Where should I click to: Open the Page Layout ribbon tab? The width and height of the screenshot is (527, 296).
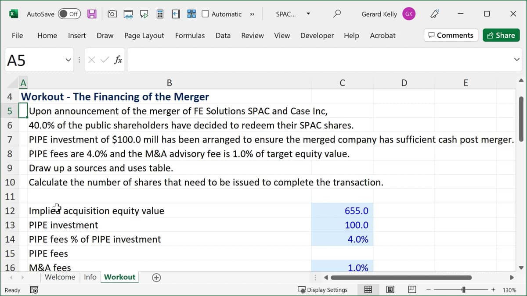click(x=144, y=36)
